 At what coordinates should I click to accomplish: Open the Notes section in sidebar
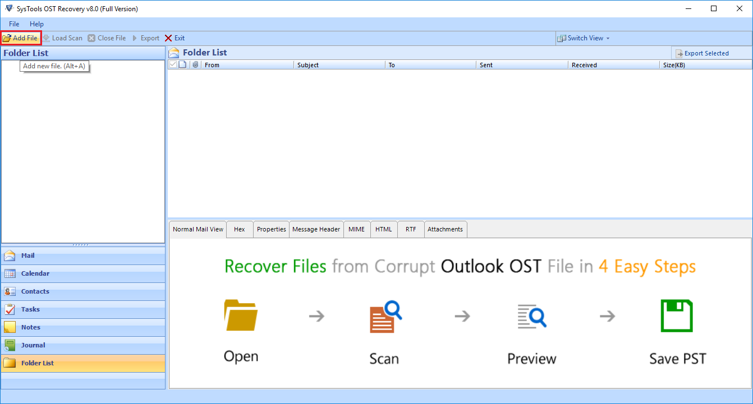click(x=30, y=327)
